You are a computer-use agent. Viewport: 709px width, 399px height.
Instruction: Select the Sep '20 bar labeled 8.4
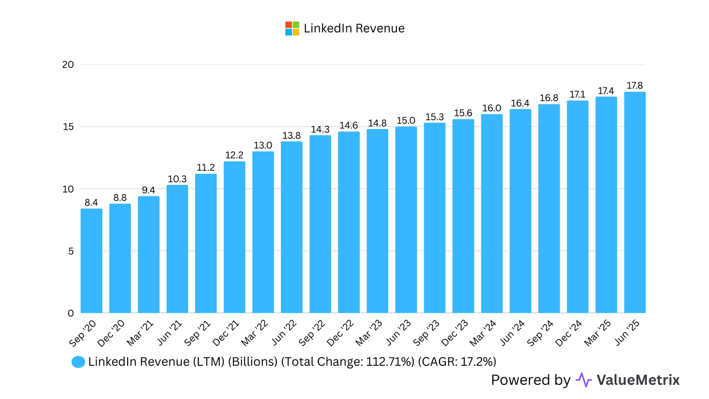pos(92,261)
